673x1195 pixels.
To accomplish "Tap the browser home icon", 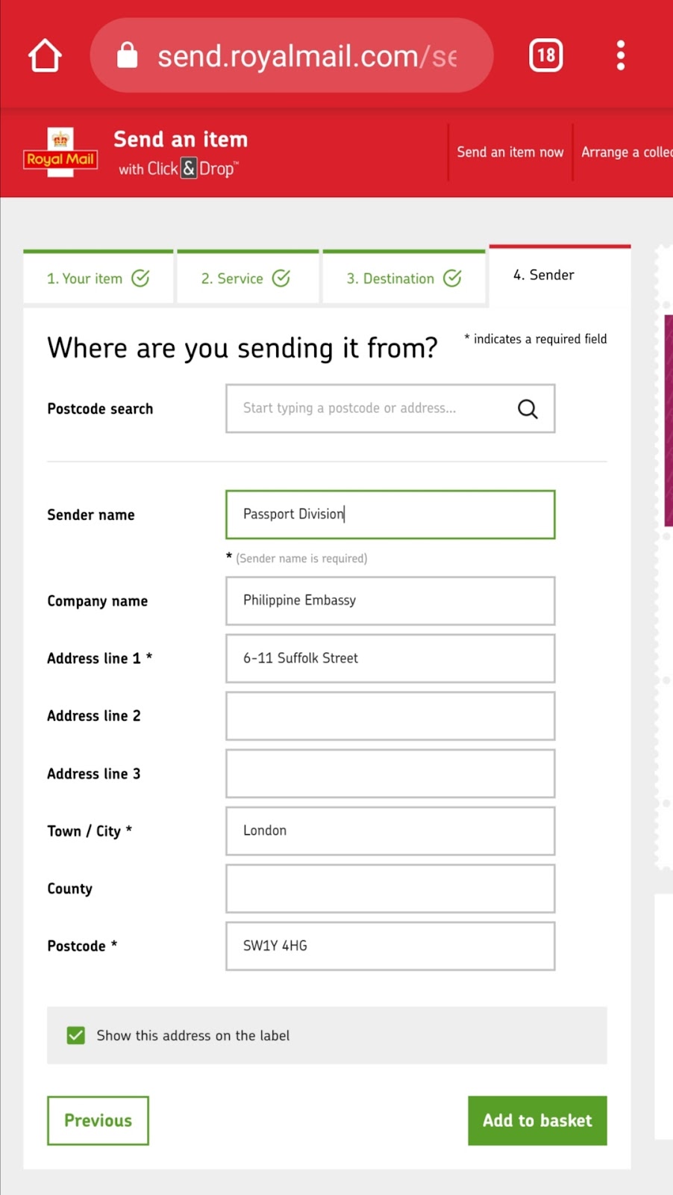I will [45, 56].
